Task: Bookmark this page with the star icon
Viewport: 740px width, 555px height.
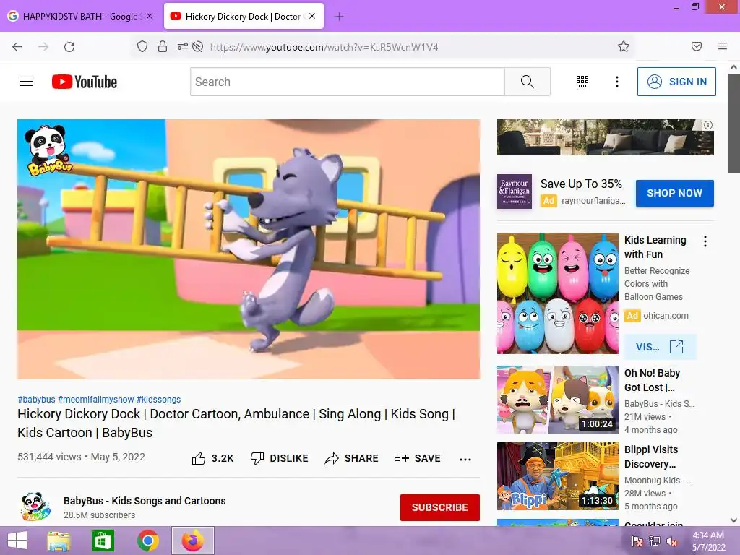Action: click(624, 46)
